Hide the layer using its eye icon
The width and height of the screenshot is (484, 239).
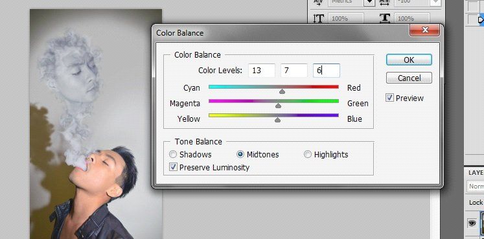click(x=472, y=223)
